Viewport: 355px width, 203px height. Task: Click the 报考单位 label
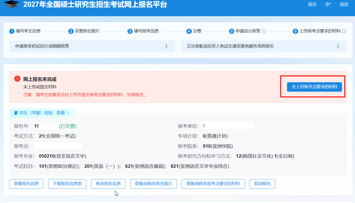[188, 126]
